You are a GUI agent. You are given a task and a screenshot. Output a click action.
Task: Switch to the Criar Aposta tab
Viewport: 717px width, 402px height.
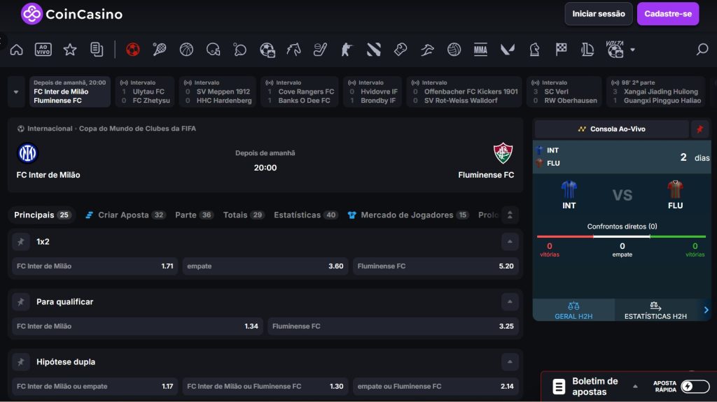[x=125, y=215]
